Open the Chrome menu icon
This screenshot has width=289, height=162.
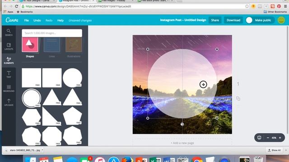click(x=285, y=6)
